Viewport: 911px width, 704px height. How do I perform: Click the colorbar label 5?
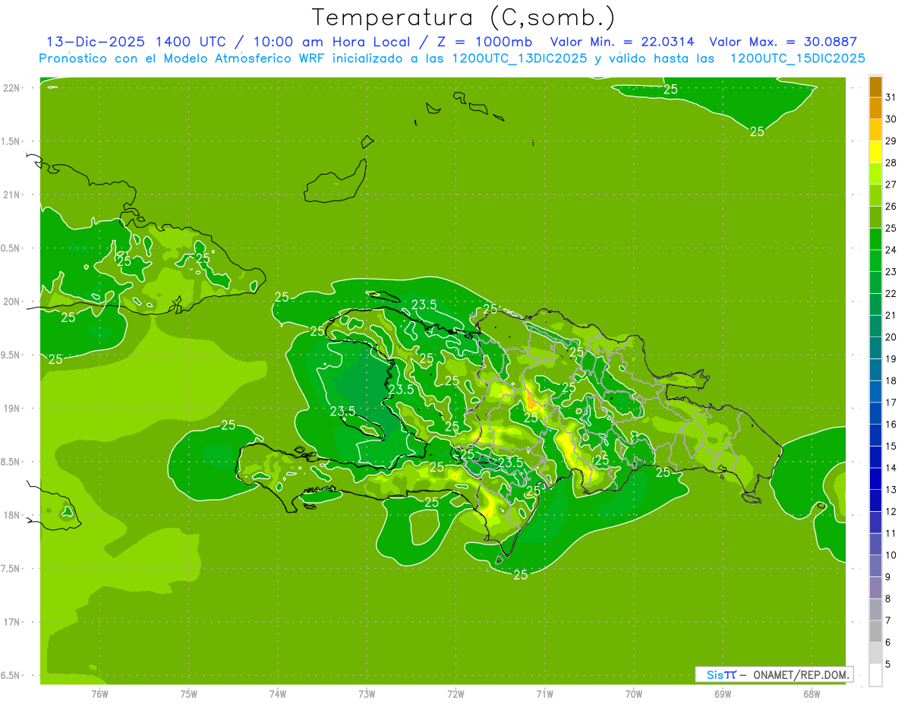(888, 665)
